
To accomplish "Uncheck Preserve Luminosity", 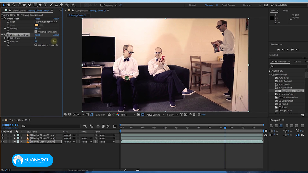I will pos(36,32).
